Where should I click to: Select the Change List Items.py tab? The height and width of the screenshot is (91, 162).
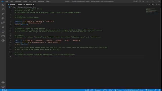[x=21, y=5]
